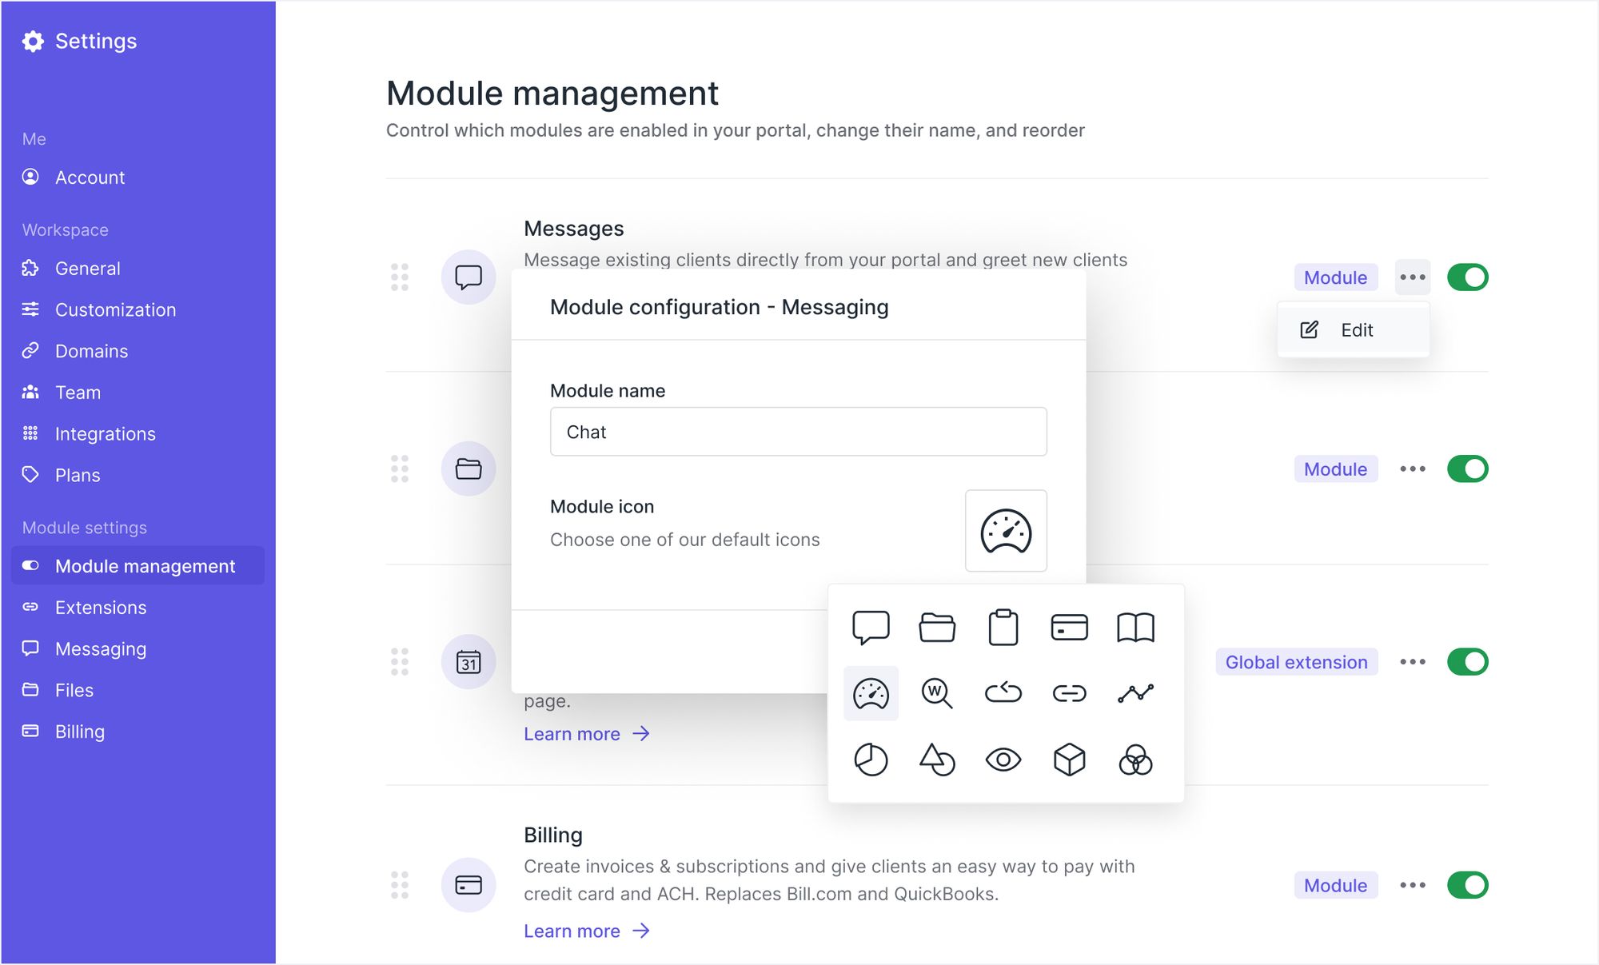Screen dimensions: 1599x965
Task: Select the clipboard icon in picker
Action: [x=1003, y=628]
